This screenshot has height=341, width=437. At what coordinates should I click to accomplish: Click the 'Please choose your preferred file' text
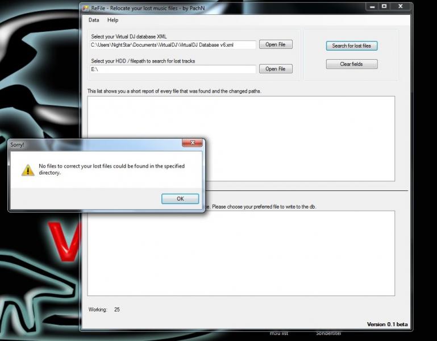[264, 207]
